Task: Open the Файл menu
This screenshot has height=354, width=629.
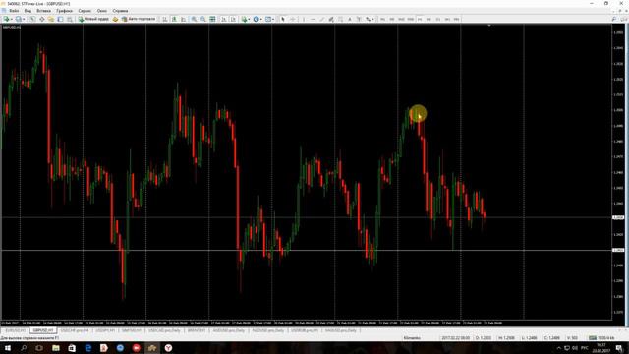Action: pyautogui.click(x=14, y=11)
